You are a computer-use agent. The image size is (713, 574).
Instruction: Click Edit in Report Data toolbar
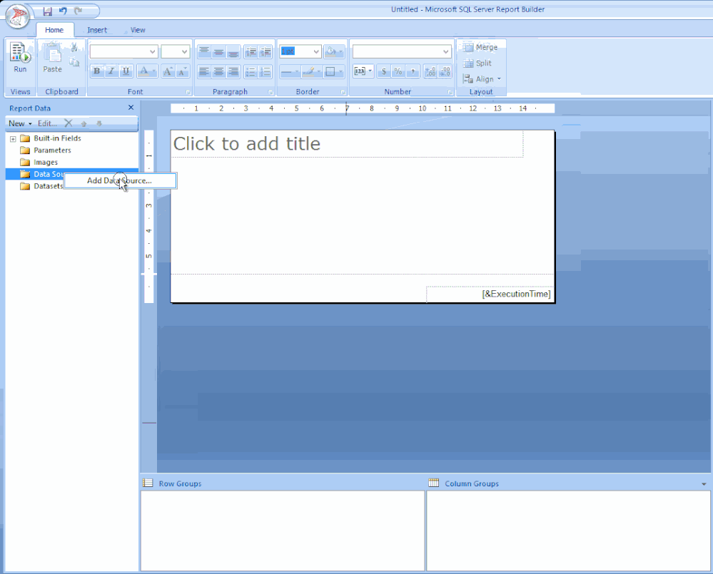click(x=47, y=123)
